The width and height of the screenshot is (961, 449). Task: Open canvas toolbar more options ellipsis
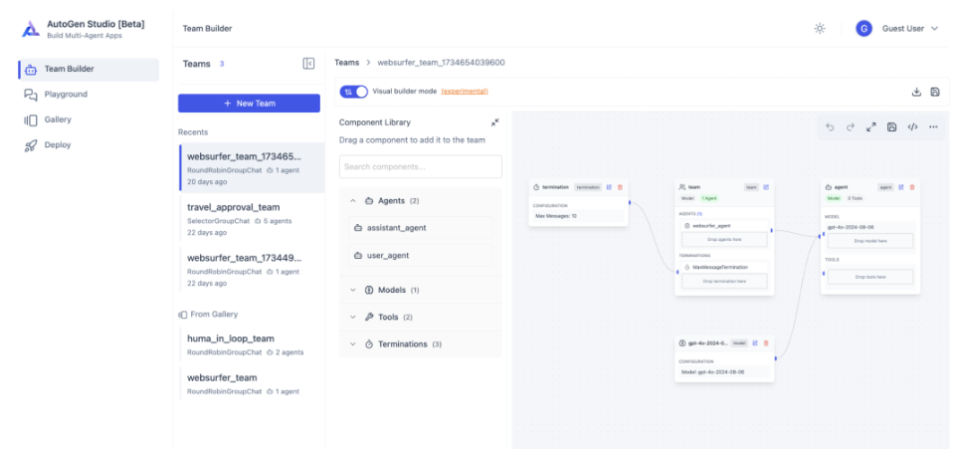[x=933, y=127]
